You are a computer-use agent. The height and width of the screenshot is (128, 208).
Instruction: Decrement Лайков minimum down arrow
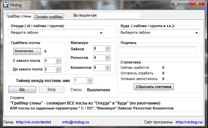[108, 50]
